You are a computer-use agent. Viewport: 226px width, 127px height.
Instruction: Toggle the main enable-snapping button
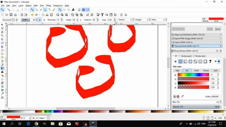tap(2, 10)
